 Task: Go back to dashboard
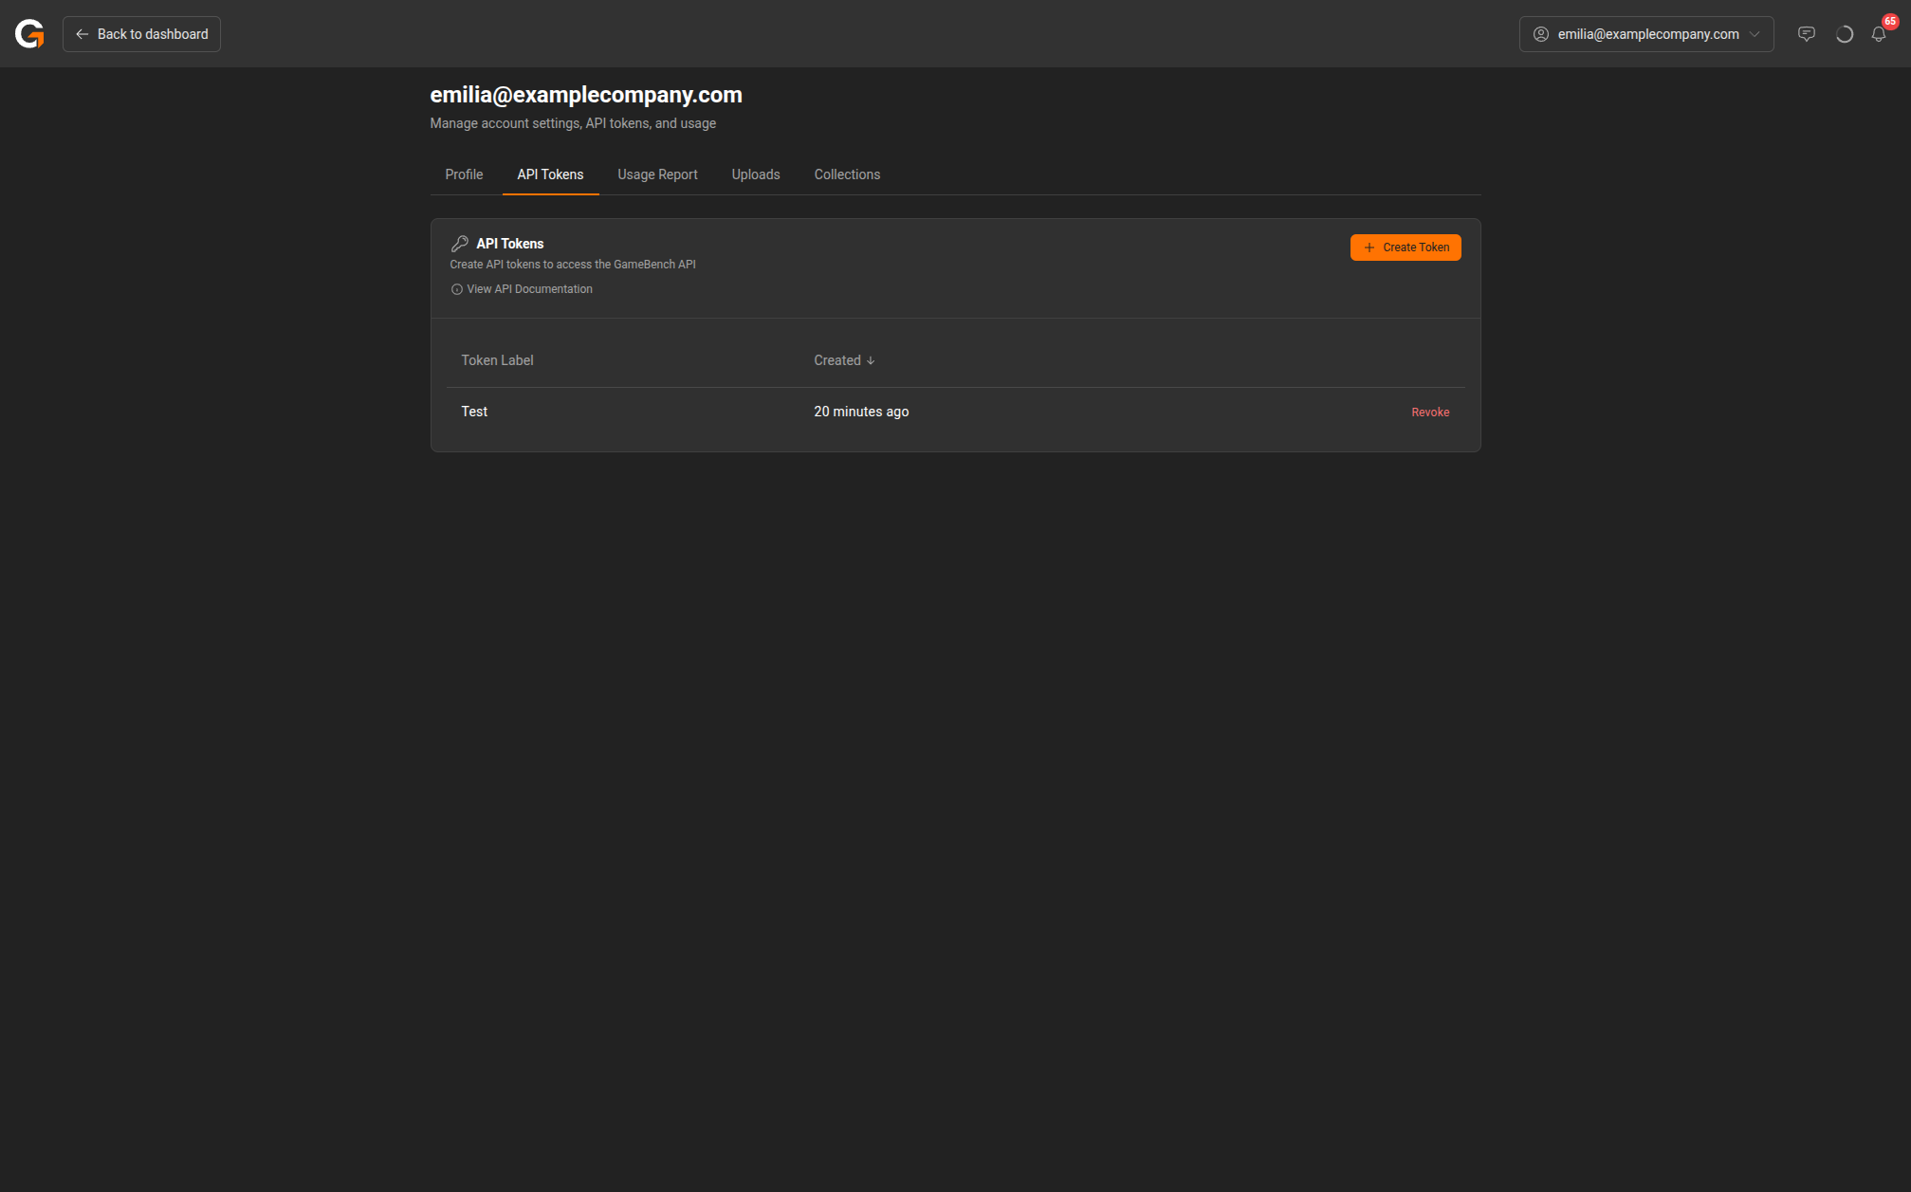tap(141, 34)
